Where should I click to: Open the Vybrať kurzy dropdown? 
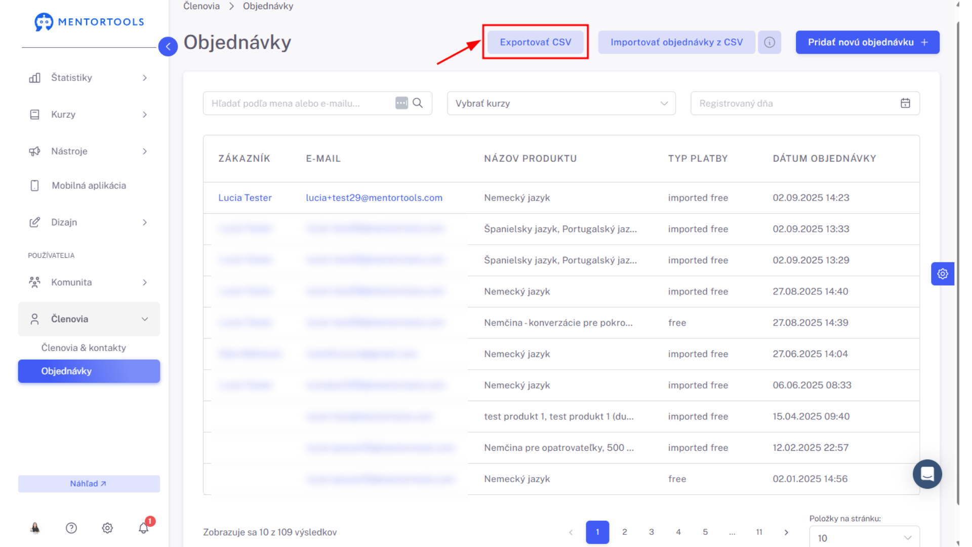561,103
